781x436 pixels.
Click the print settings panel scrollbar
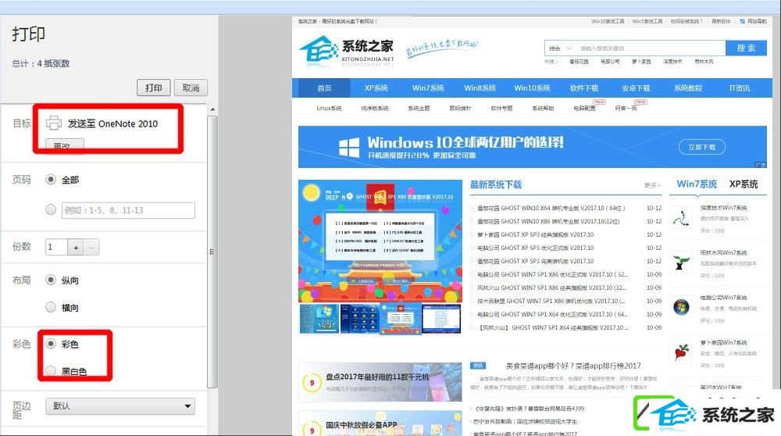[212, 252]
